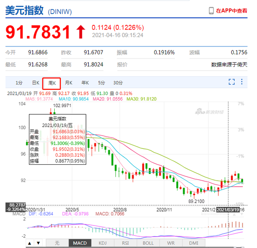
Task: Switch chart to 日K view
Action: pos(36,83)
